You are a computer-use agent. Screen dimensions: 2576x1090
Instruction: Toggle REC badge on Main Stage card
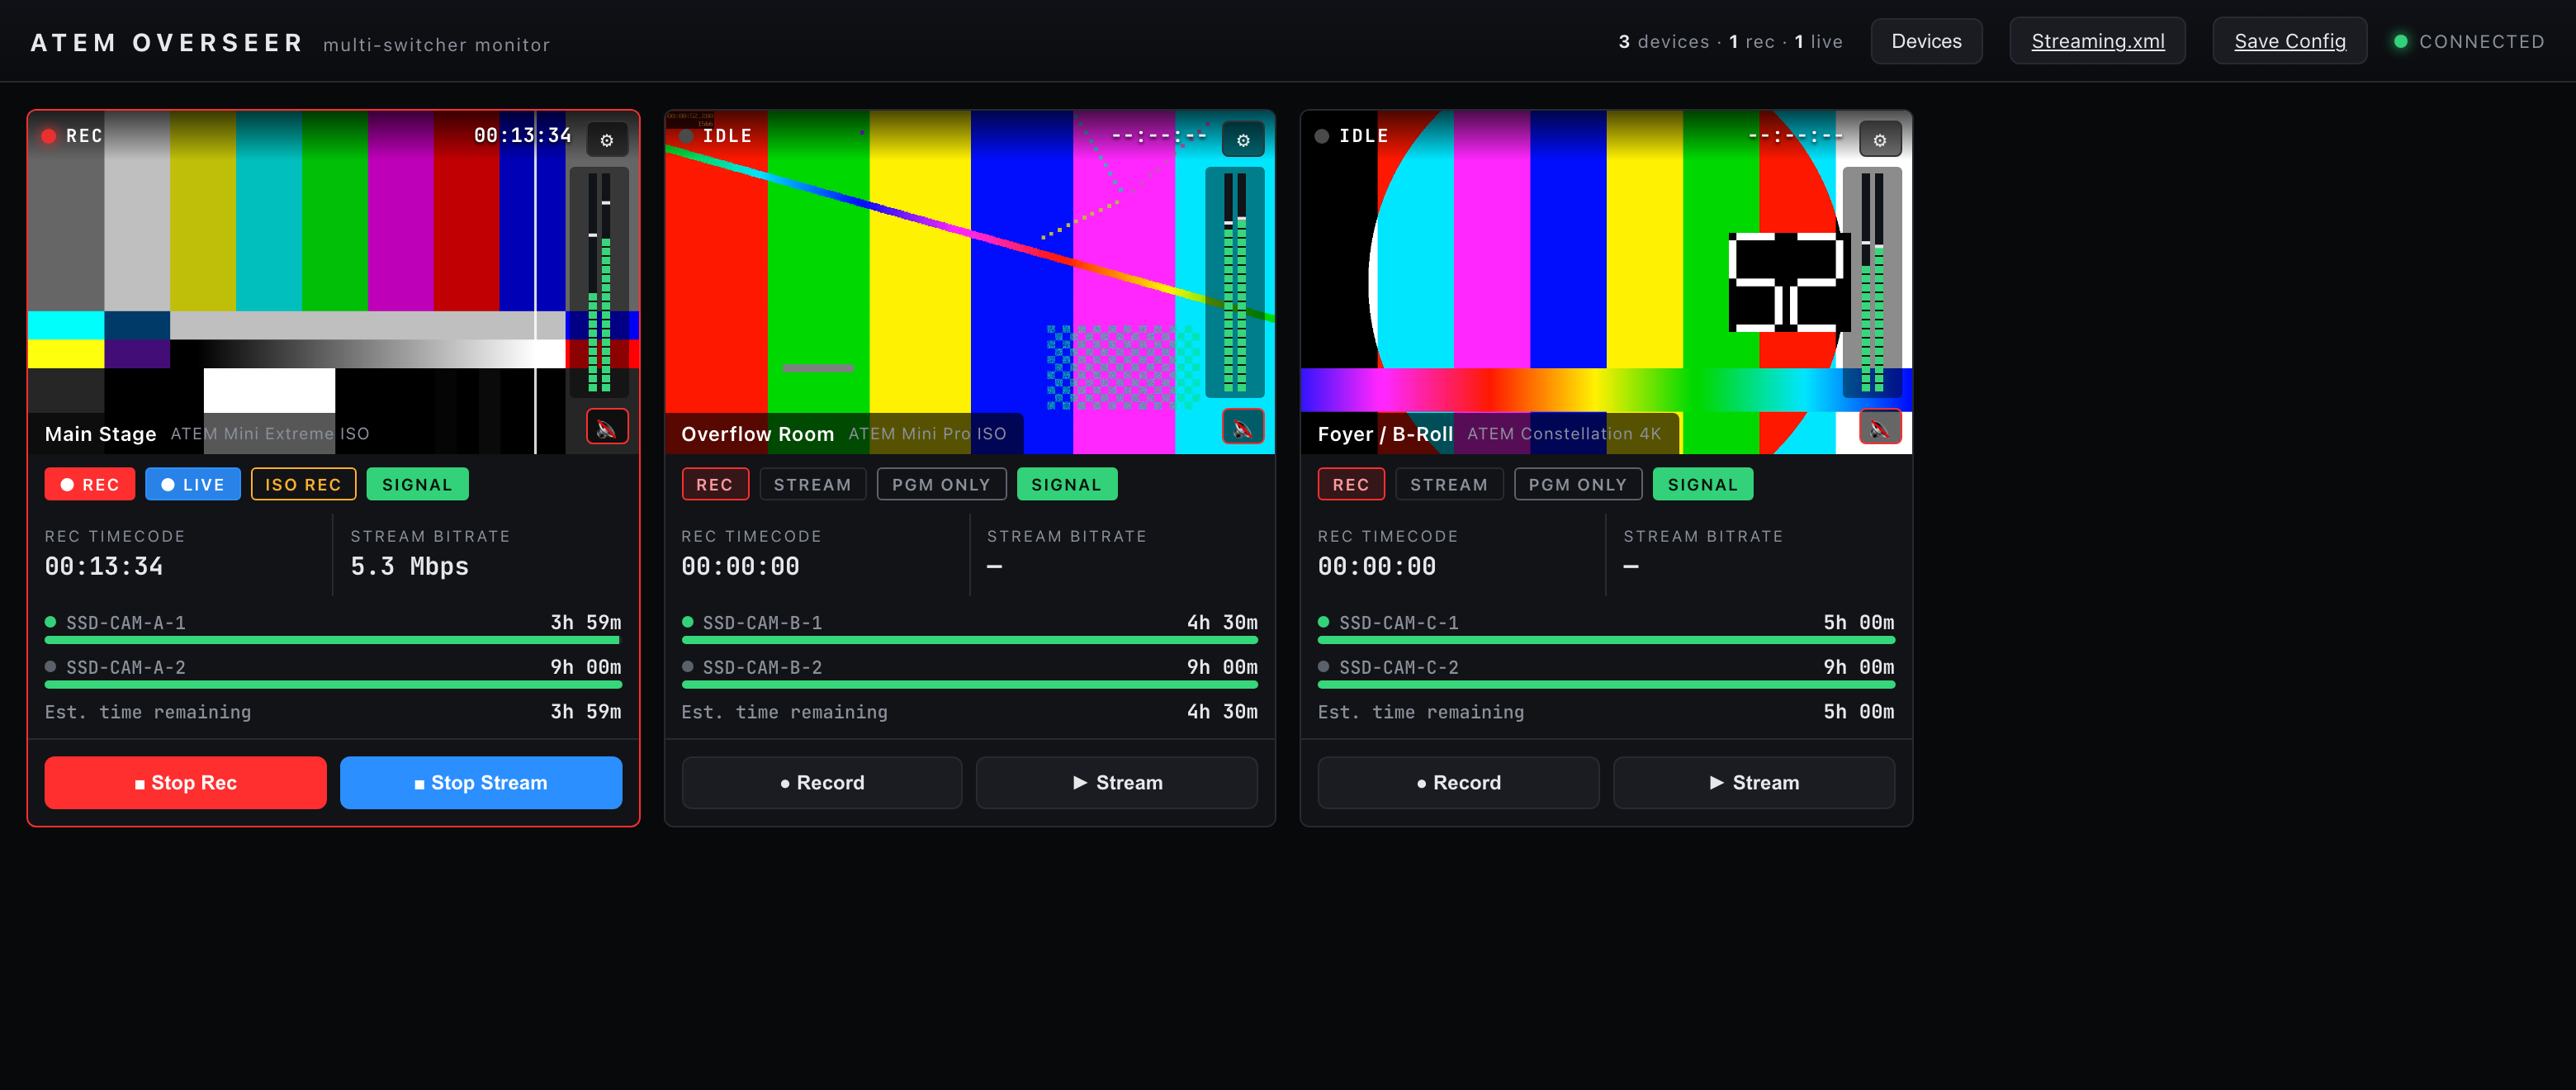point(90,484)
